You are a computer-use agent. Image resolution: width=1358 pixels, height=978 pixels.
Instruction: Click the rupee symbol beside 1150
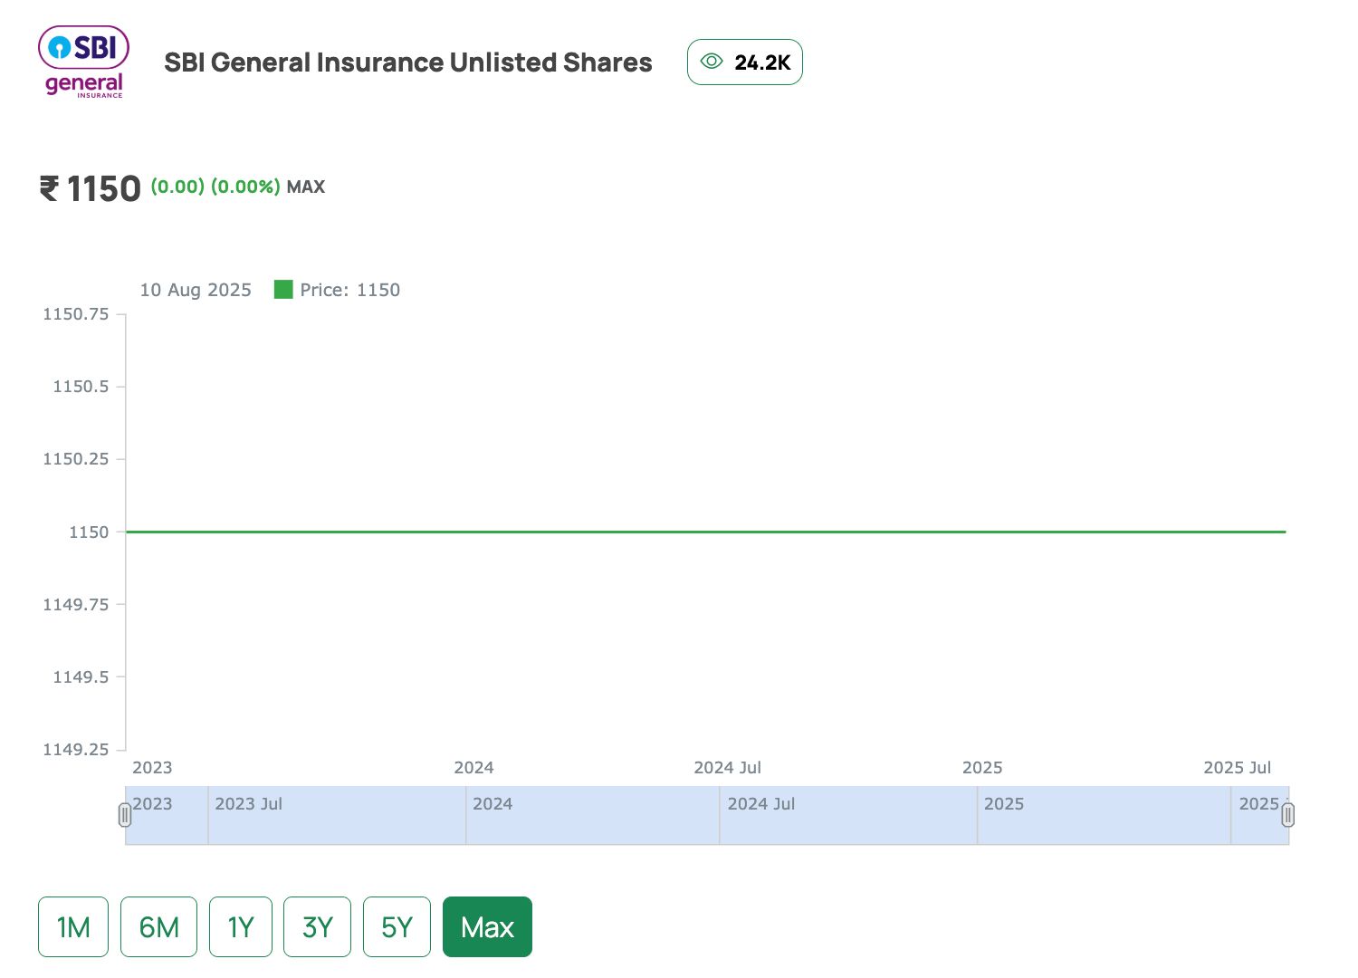(49, 188)
